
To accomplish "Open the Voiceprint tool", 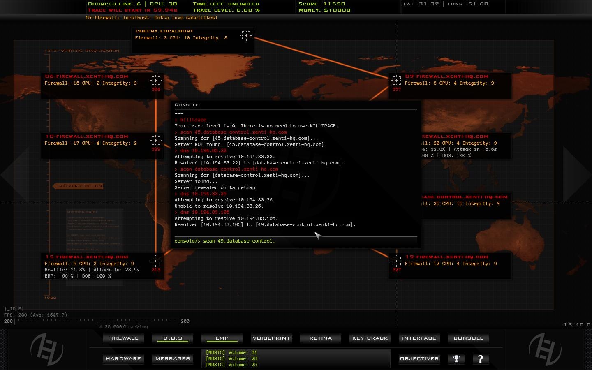I will coord(271,338).
